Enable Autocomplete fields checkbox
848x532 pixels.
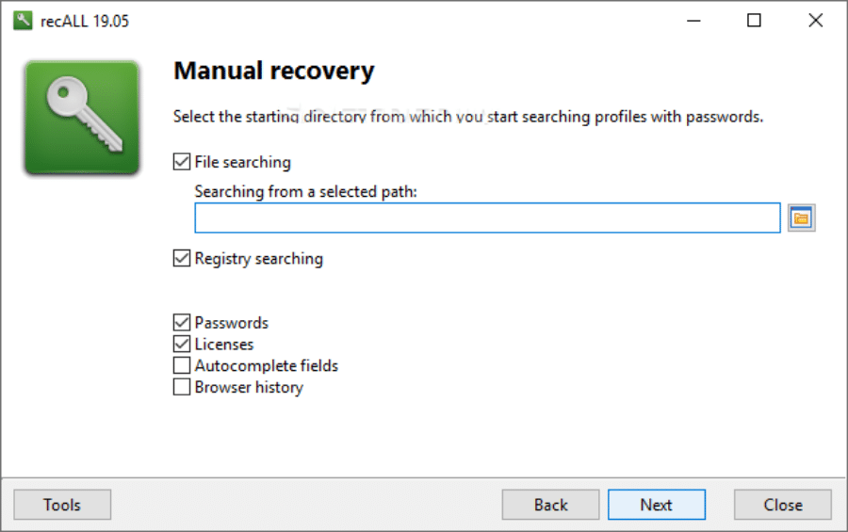click(x=182, y=365)
